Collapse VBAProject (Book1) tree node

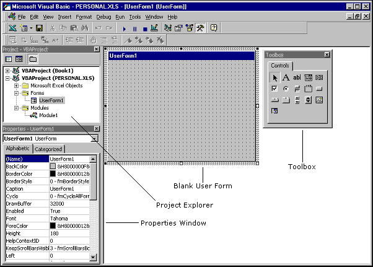[x=7, y=71]
